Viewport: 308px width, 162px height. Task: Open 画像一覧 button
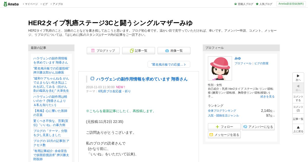pyautogui.click(x=174, y=51)
